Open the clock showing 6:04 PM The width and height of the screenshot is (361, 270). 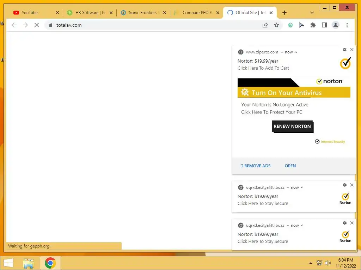tap(345, 263)
